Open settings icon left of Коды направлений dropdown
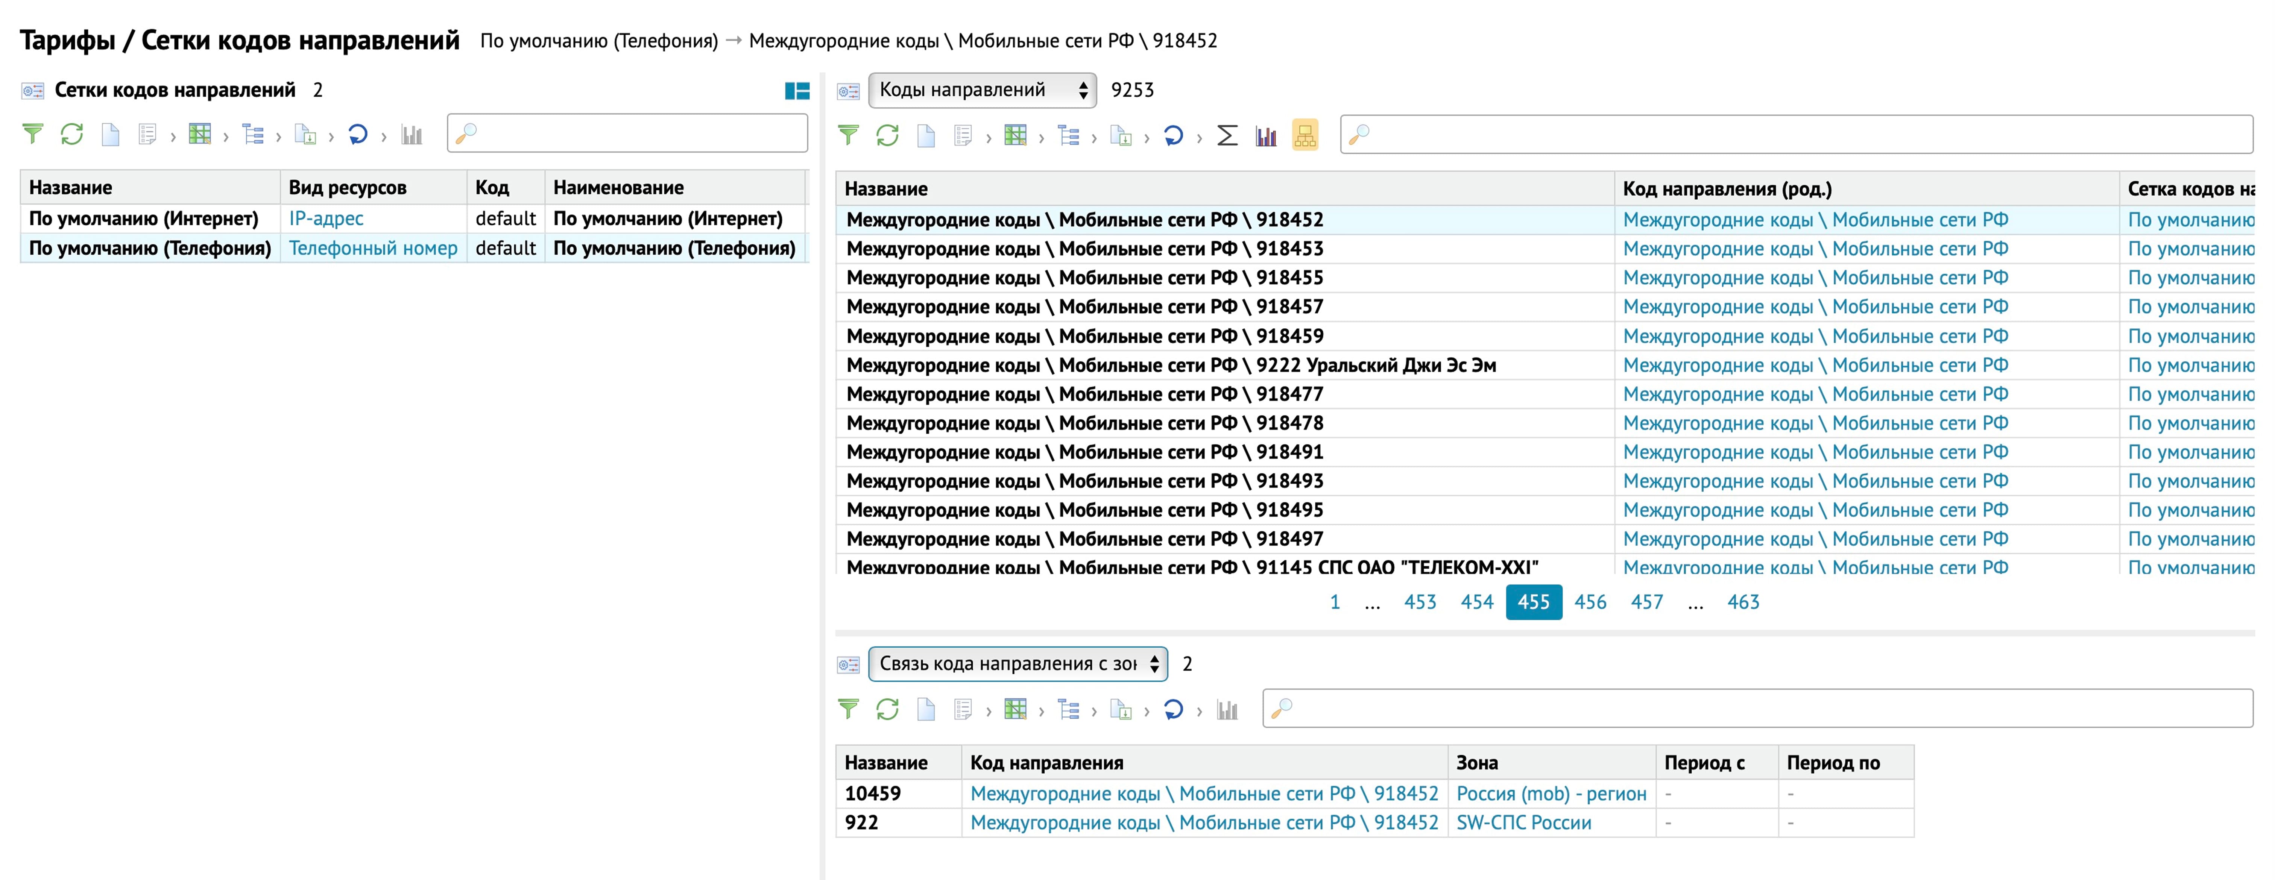The image size is (2275, 880). click(x=849, y=91)
